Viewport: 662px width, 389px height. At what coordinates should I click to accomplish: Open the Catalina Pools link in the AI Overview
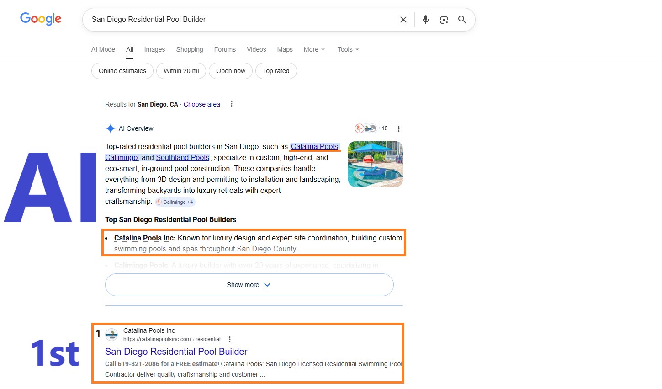(x=315, y=146)
